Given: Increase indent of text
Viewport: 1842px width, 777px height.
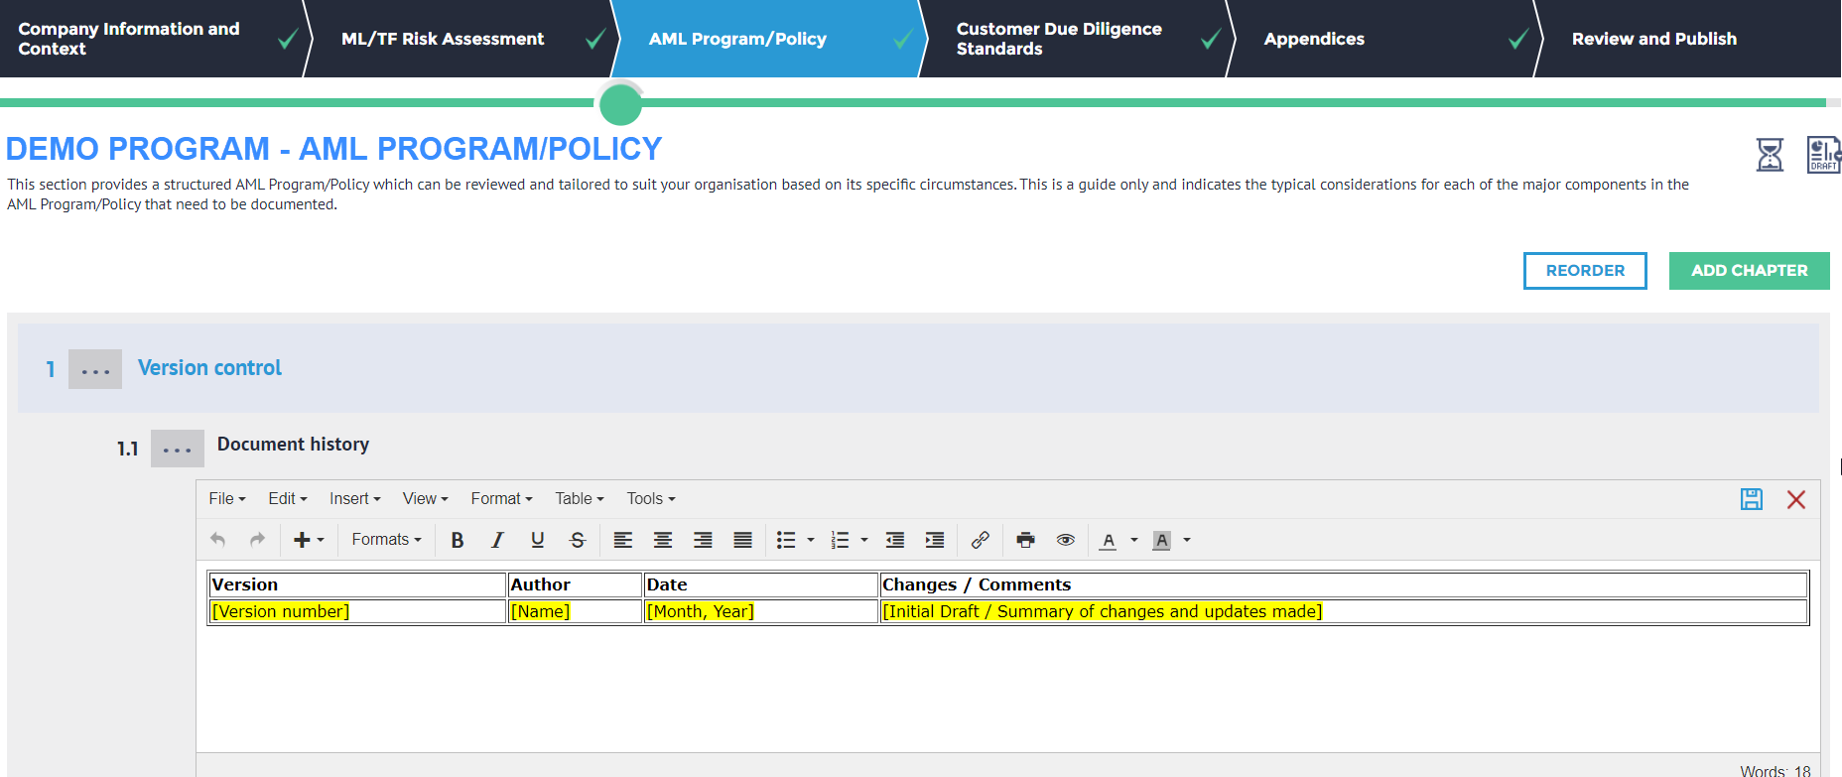Looking at the screenshot, I should pyautogui.click(x=935, y=540).
